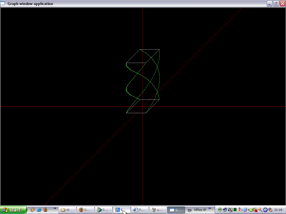Switch to the rtl folder window

(67, 210)
